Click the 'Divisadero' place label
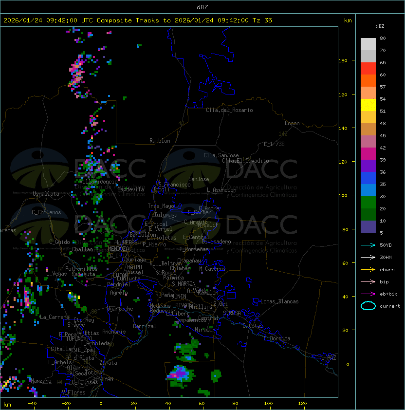The height and width of the screenshot is (410, 405). [216, 242]
